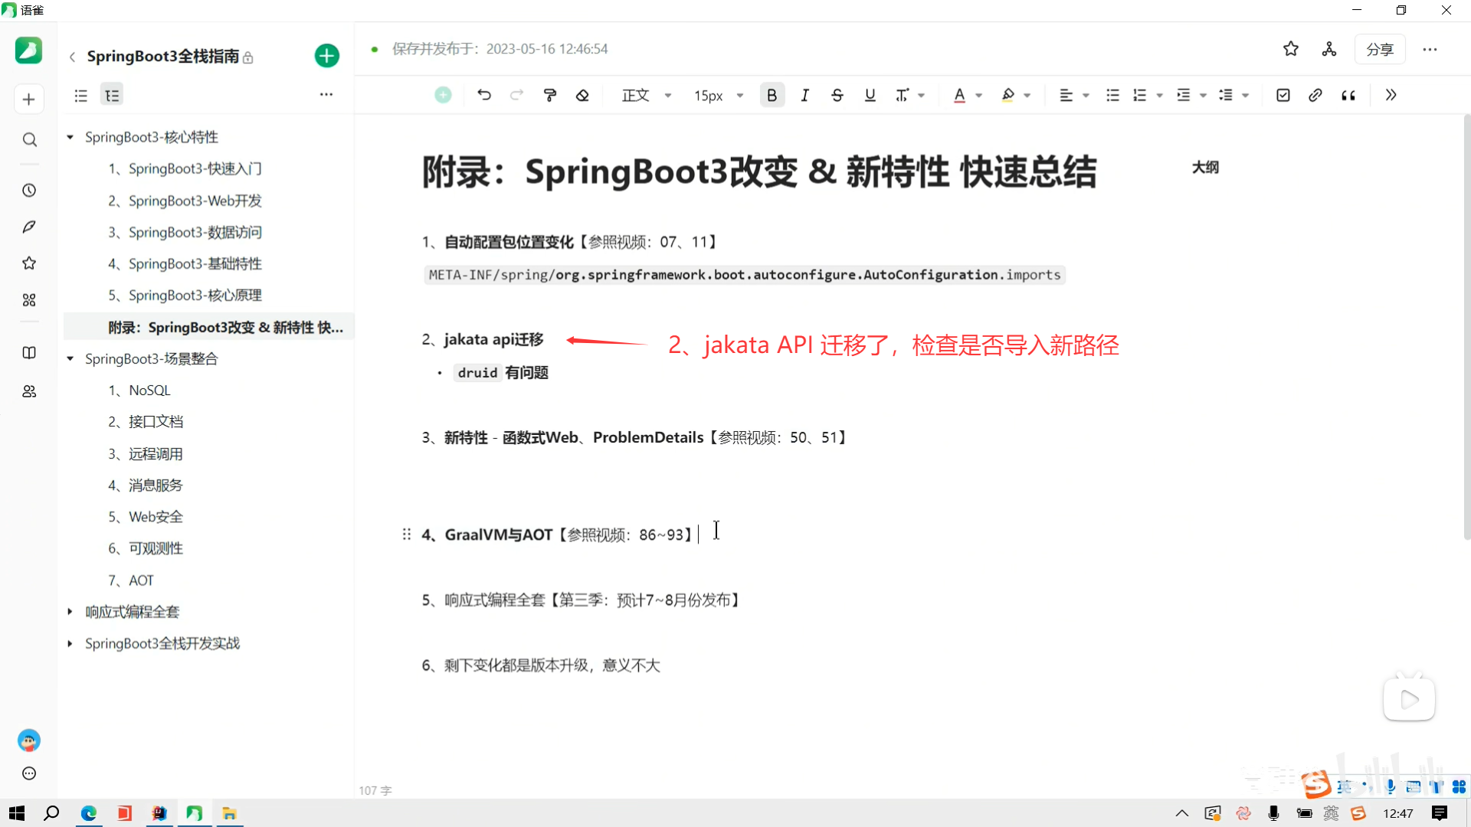Toggle italic formatting
This screenshot has height=827, width=1471.
804,94
